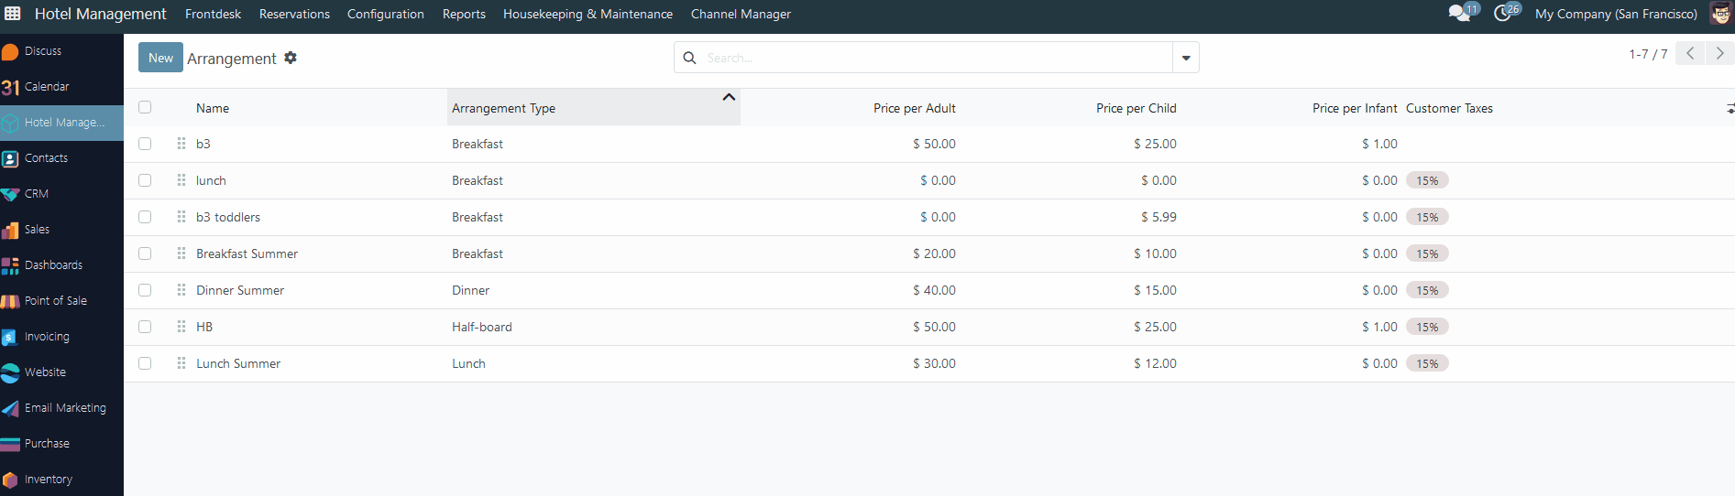This screenshot has width=1735, height=496.
Task: Click the user avatar icon
Action: coord(1720,14)
